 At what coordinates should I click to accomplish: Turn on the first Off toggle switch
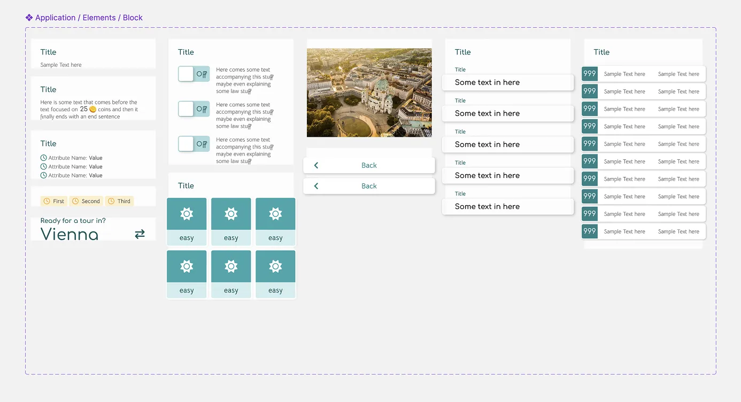pyautogui.click(x=194, y=74)
